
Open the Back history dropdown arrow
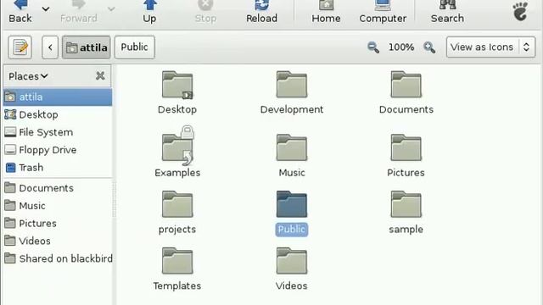[x=45, y=9]
